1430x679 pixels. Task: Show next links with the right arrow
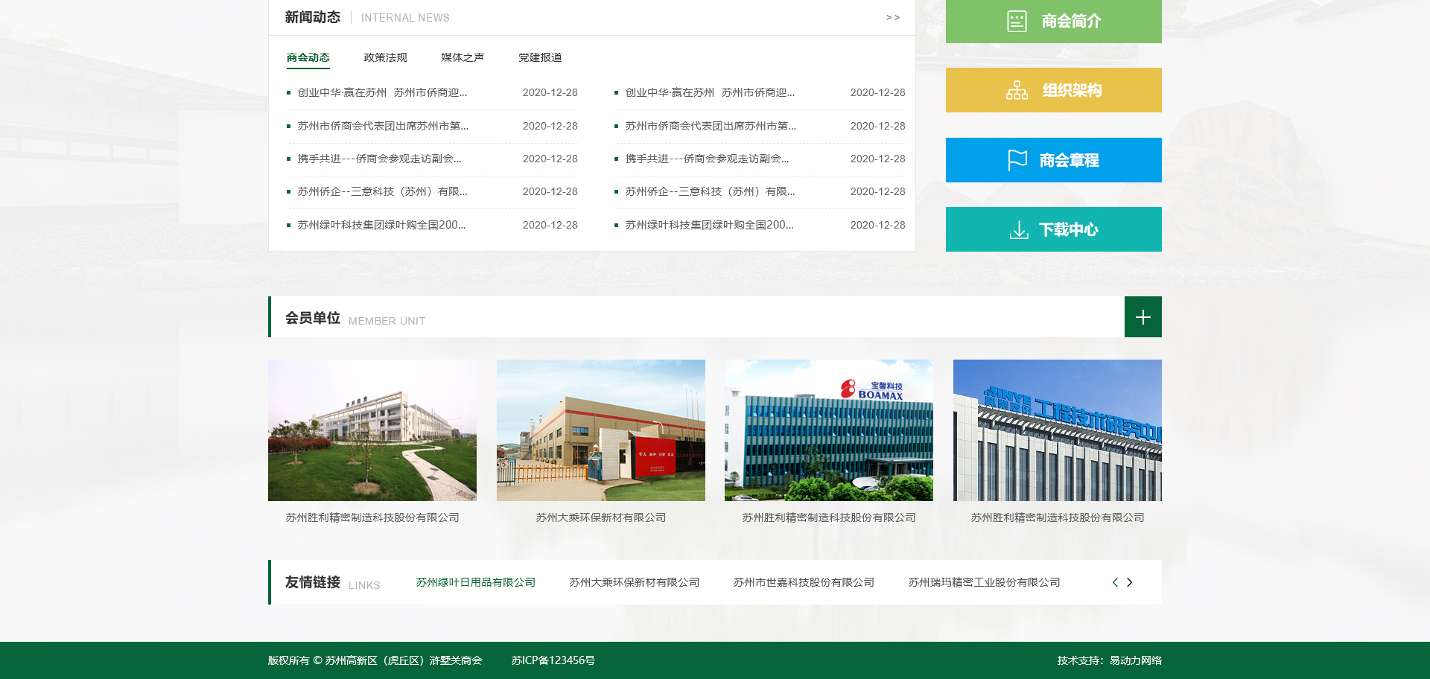pos(1130,582)
